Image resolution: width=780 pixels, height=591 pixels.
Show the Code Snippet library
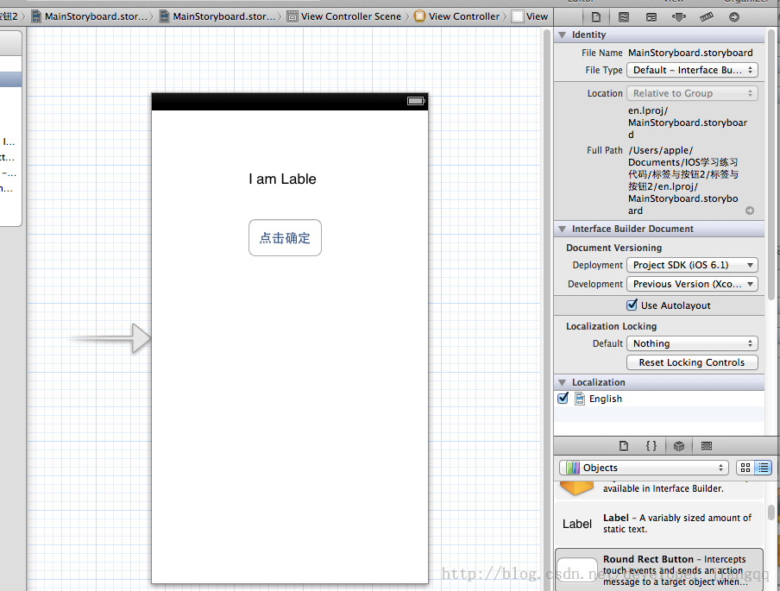(x=651, y=446)
